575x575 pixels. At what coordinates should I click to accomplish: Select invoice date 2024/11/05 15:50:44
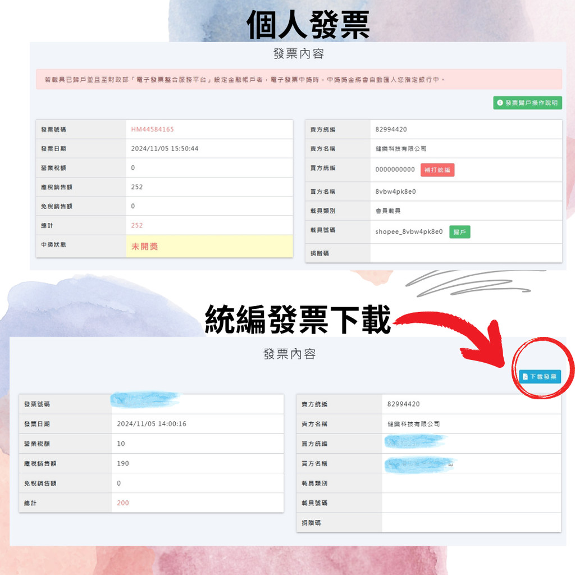165,149
